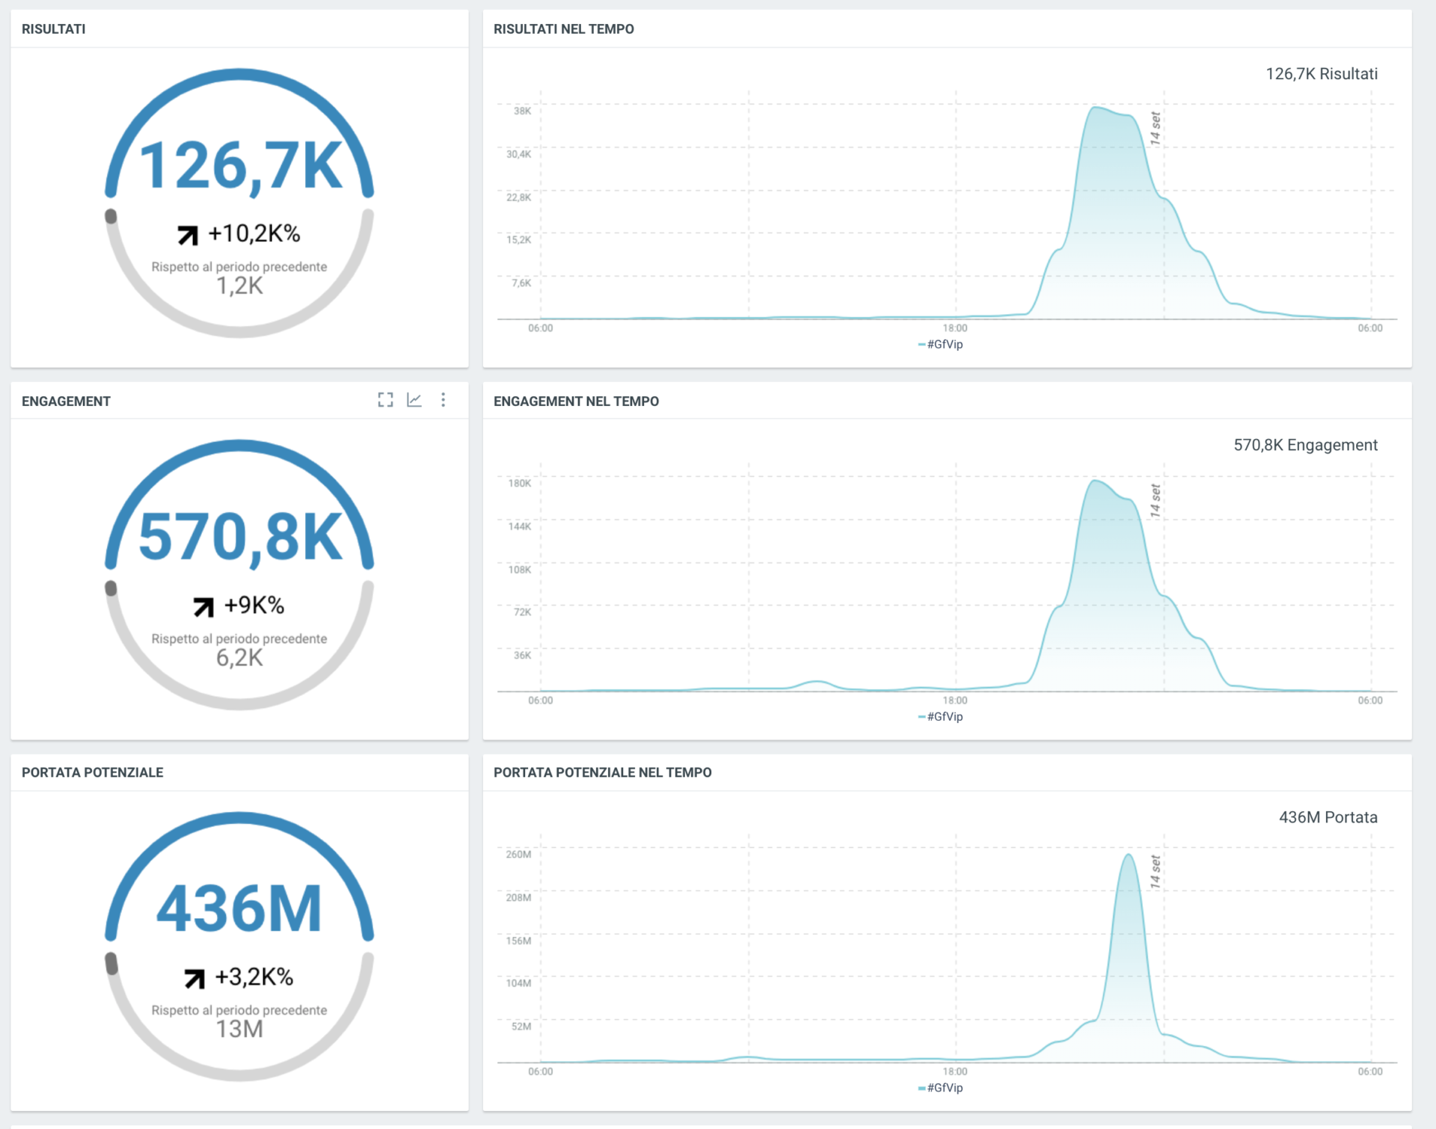
Task: Click the 126,7K results gauge value
Action: tap(240, 166)
